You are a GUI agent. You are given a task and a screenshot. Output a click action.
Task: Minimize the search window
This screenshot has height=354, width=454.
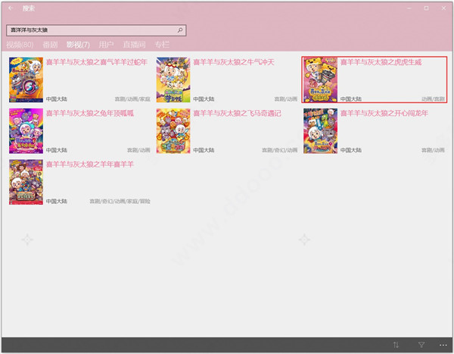point(409,8)
